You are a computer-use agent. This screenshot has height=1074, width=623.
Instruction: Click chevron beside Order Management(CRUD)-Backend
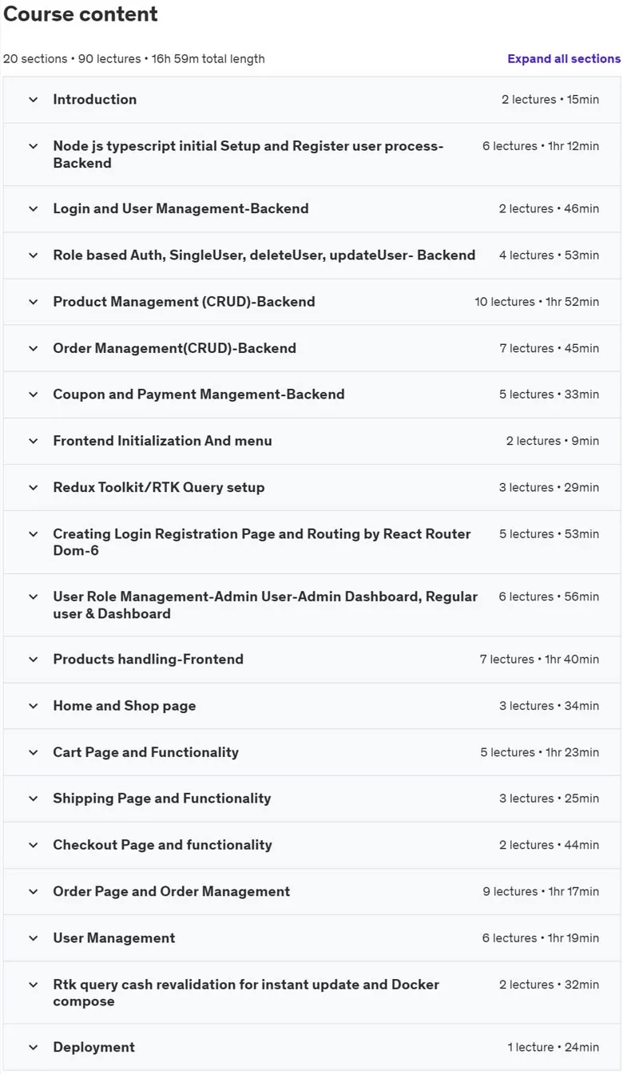33,348
